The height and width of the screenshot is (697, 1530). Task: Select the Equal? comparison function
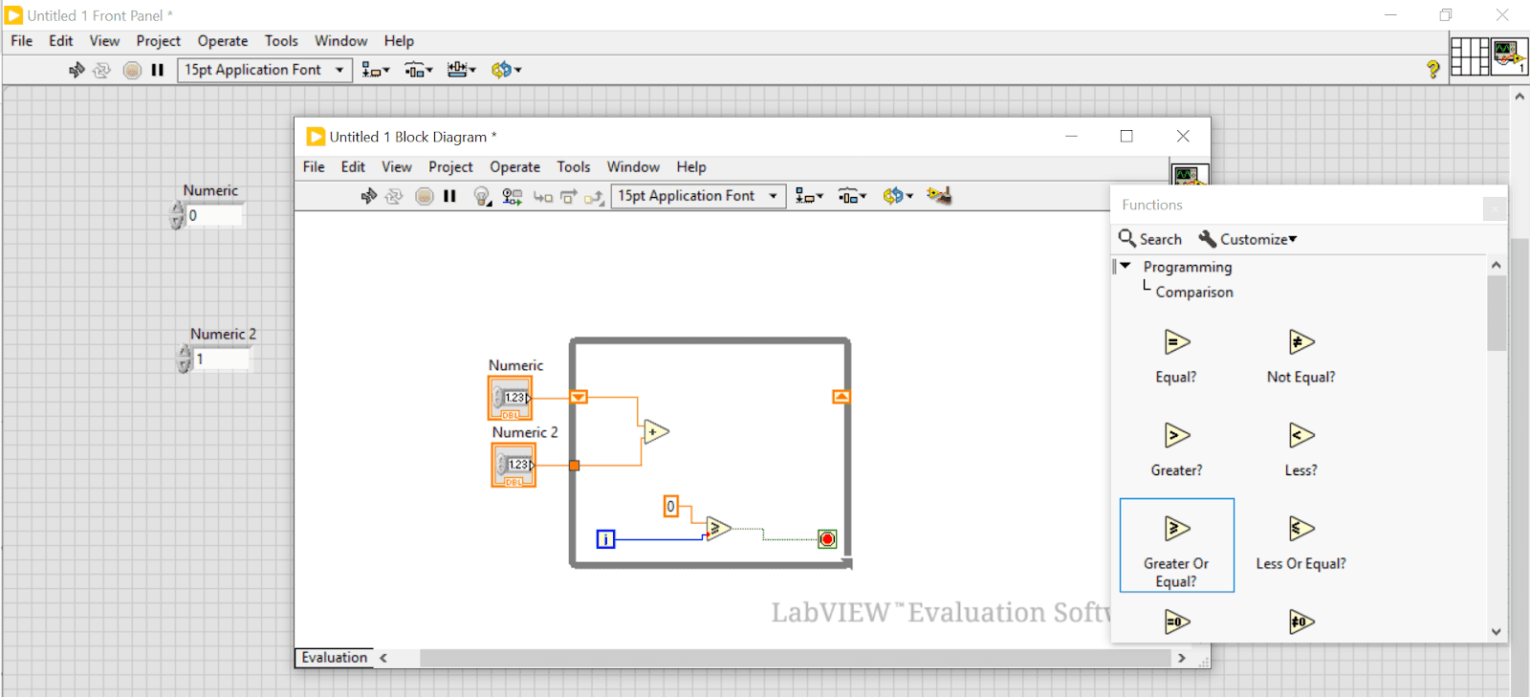click(x=1176, y=343)
